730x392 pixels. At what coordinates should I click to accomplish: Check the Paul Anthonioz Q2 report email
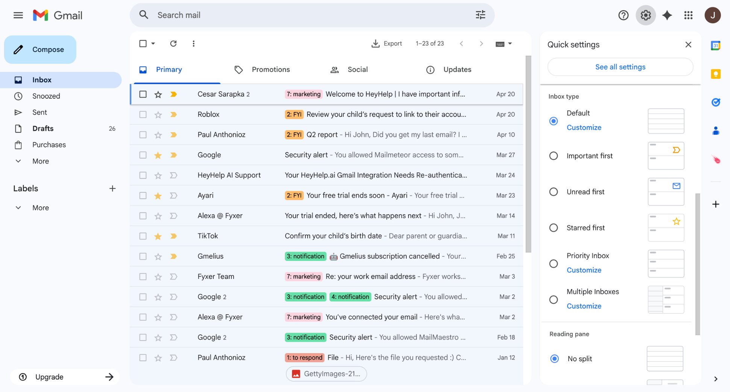(x=143, y=135)
